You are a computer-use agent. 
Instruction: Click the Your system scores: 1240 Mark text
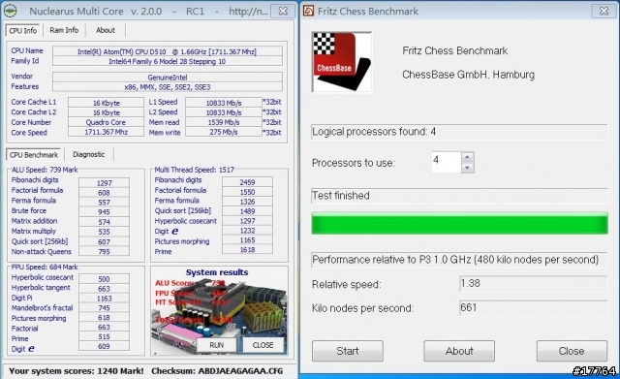[77, 371]
